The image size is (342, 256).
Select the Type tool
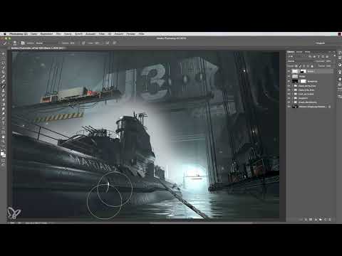(3, 122)
